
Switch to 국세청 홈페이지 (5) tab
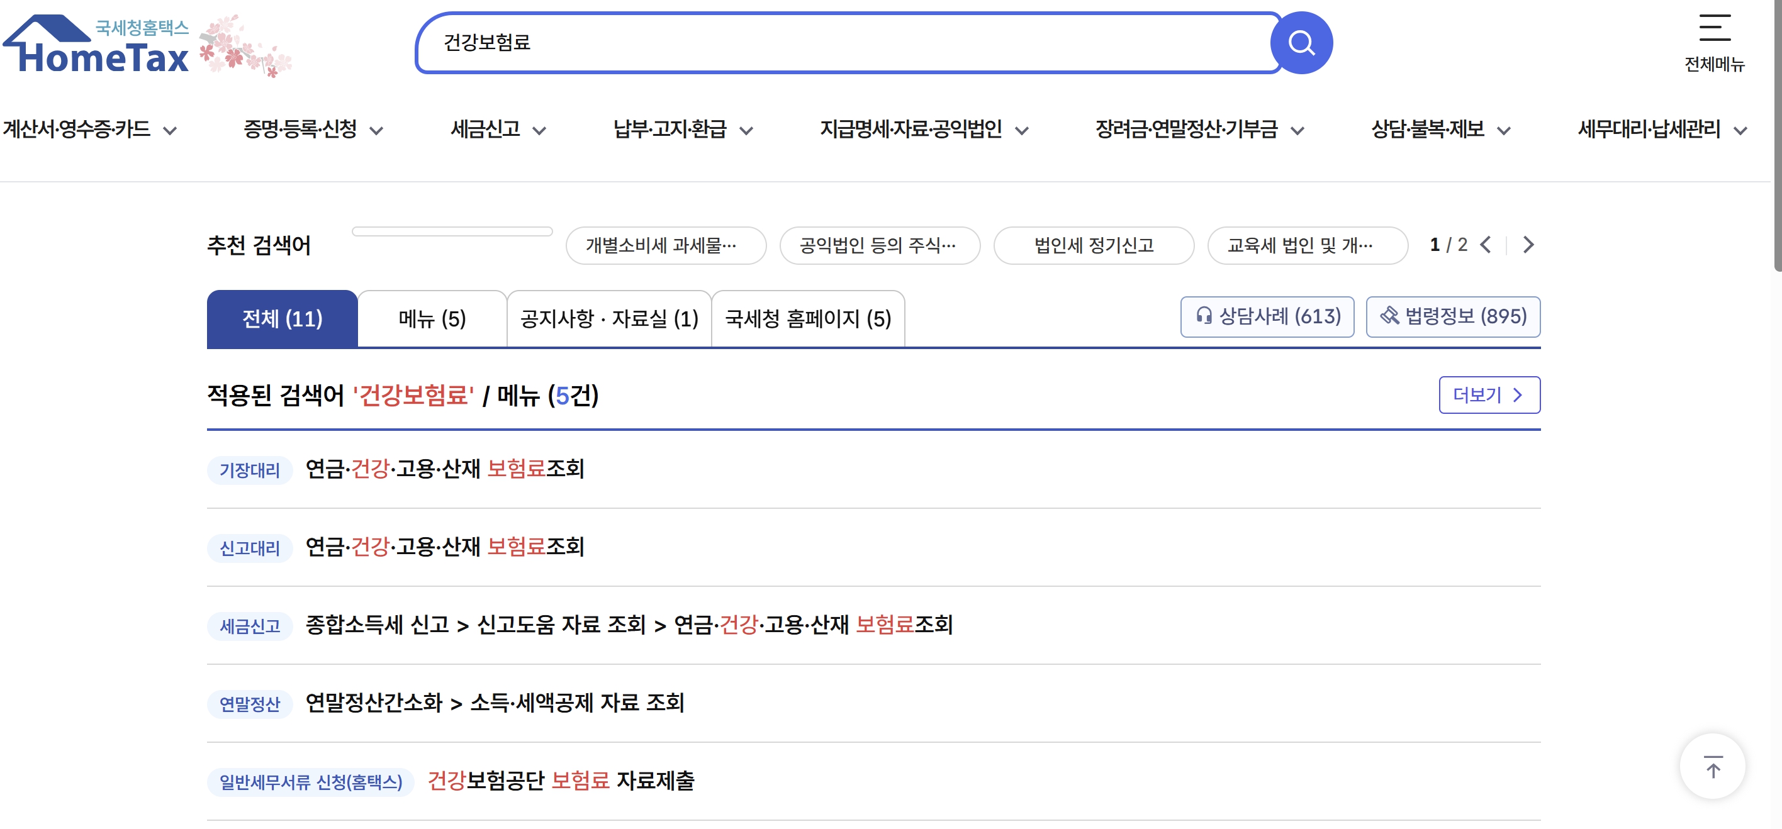point(807,319)
